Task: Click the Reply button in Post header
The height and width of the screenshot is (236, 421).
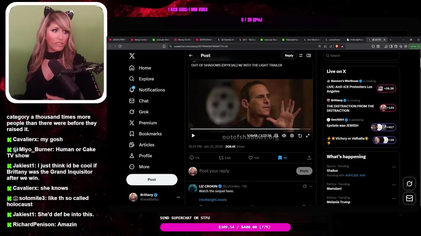Action: (x=289, y=55)
